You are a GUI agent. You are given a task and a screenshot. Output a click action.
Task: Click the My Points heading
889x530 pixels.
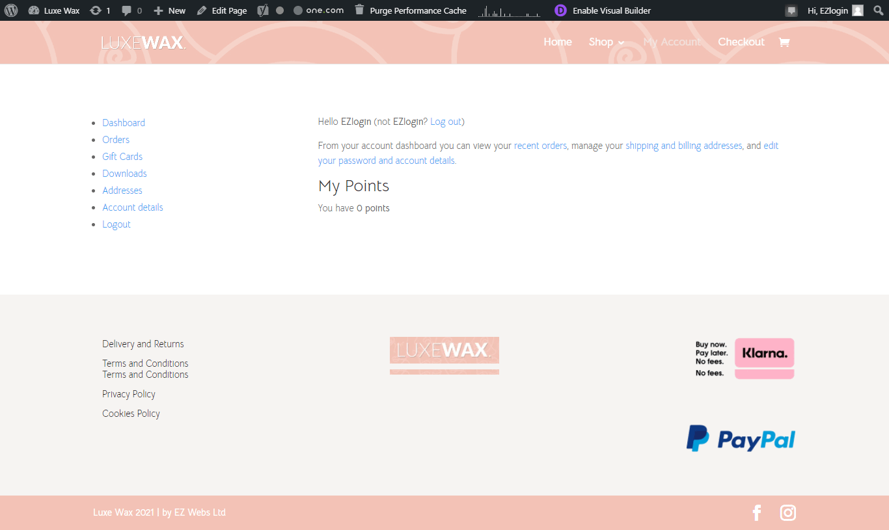pos(353,186)
